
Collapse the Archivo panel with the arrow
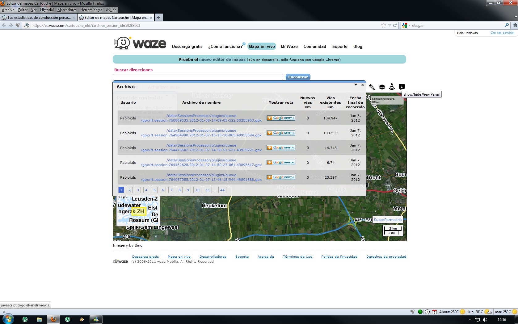pos(356,85)
